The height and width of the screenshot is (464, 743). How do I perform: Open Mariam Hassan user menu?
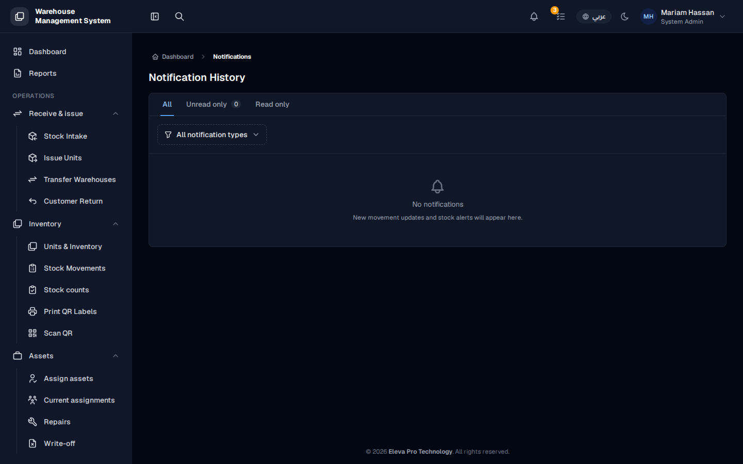(684, 16)
